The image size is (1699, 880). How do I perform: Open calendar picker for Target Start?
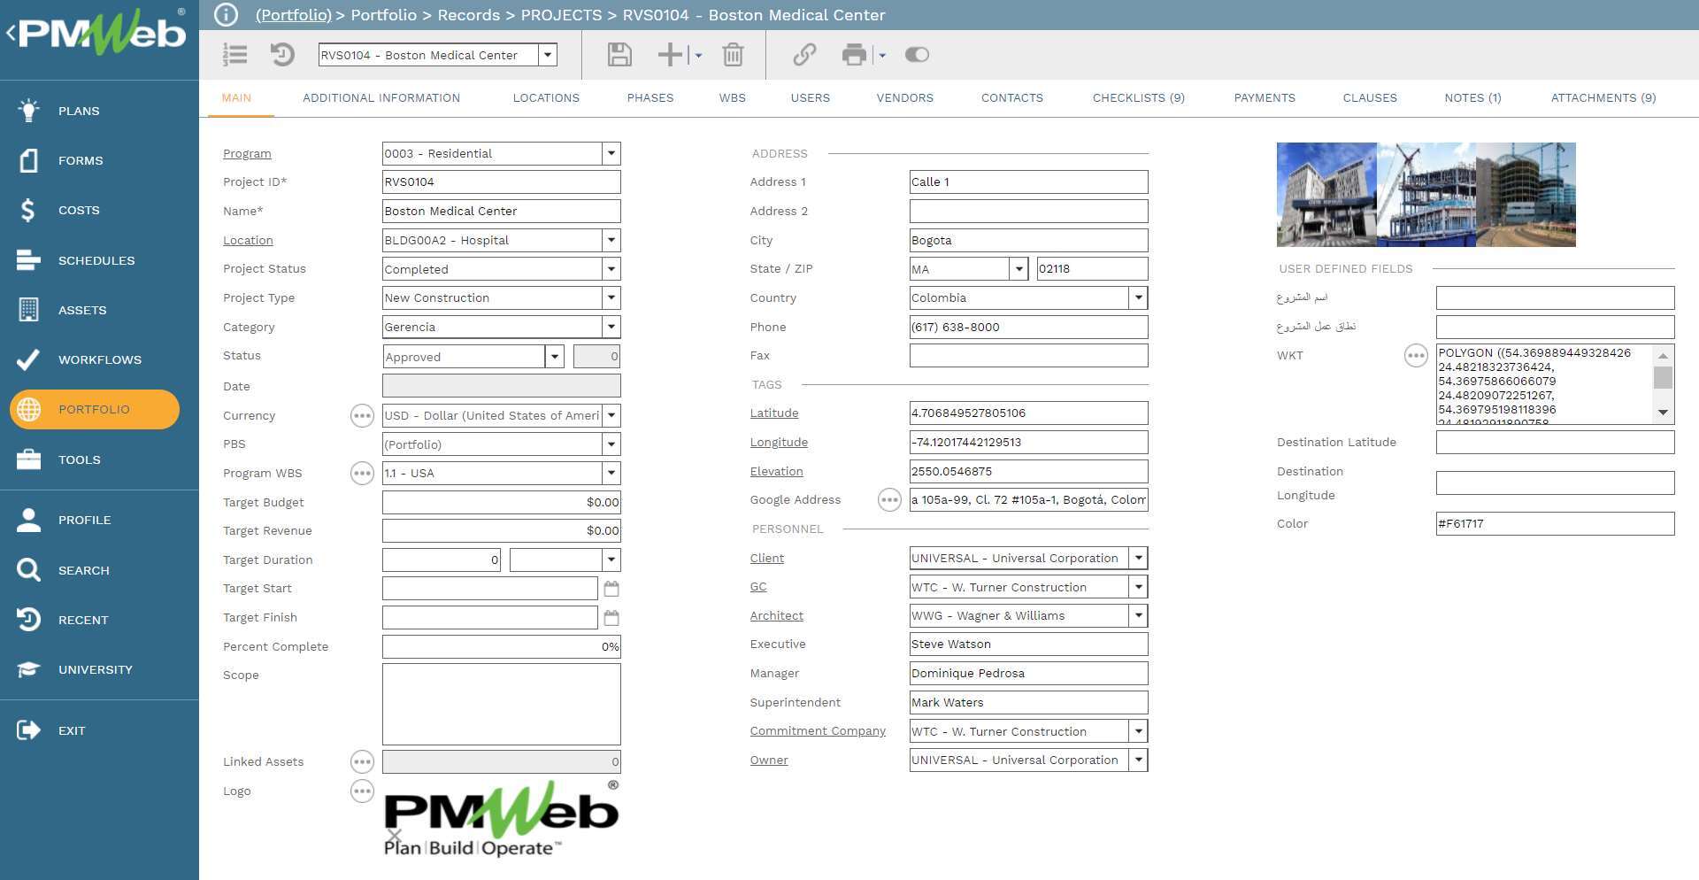pyautogui.click(x=611, y=589)
